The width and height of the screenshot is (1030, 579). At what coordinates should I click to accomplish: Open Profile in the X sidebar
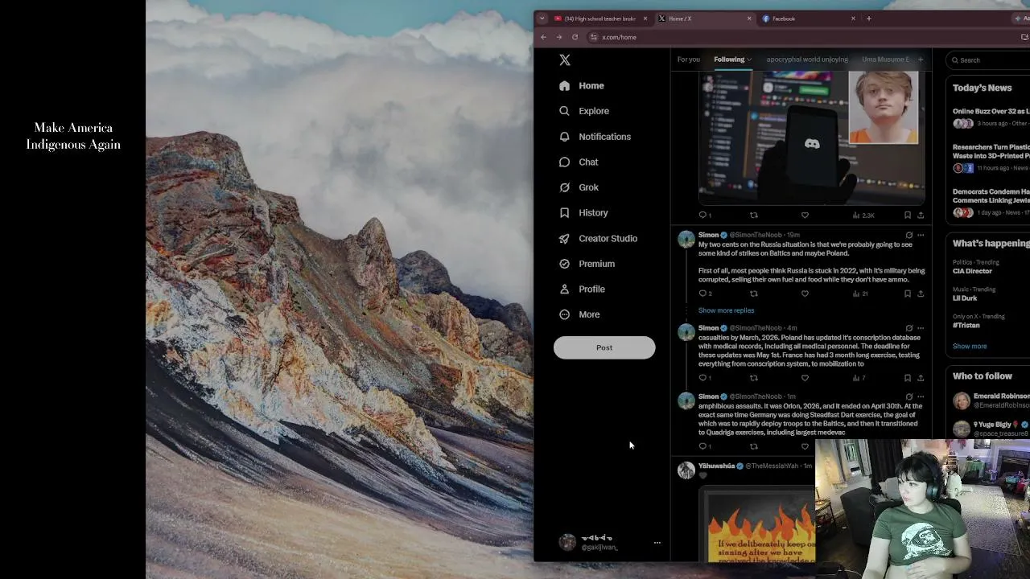[x=582, y=289]
